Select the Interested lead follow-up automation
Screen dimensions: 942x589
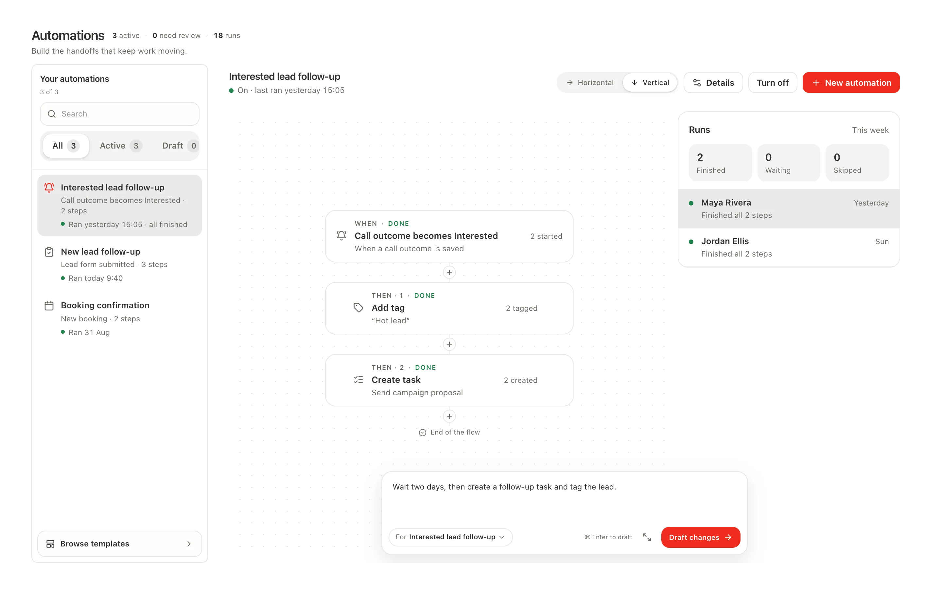click(119, 205)
